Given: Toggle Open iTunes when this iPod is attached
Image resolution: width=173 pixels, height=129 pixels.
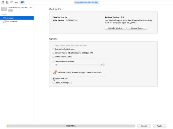Looking at the screenshot, I should click(x=53, y=45).
